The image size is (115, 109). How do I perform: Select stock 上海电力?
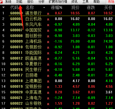point(34,98)
